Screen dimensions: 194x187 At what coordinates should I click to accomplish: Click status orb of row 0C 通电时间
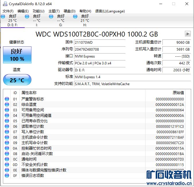[x=7, y=159]
